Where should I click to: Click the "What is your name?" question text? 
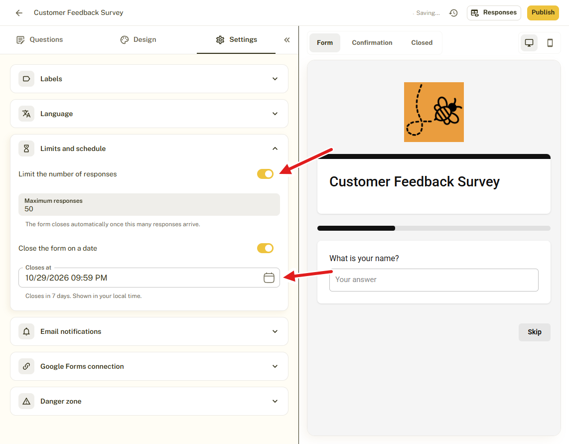(x=364, y=259)
